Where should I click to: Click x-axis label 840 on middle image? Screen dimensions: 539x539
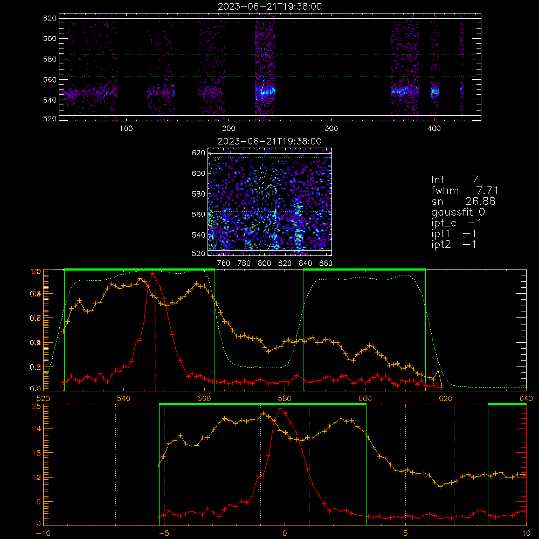[x=305, y=264]
